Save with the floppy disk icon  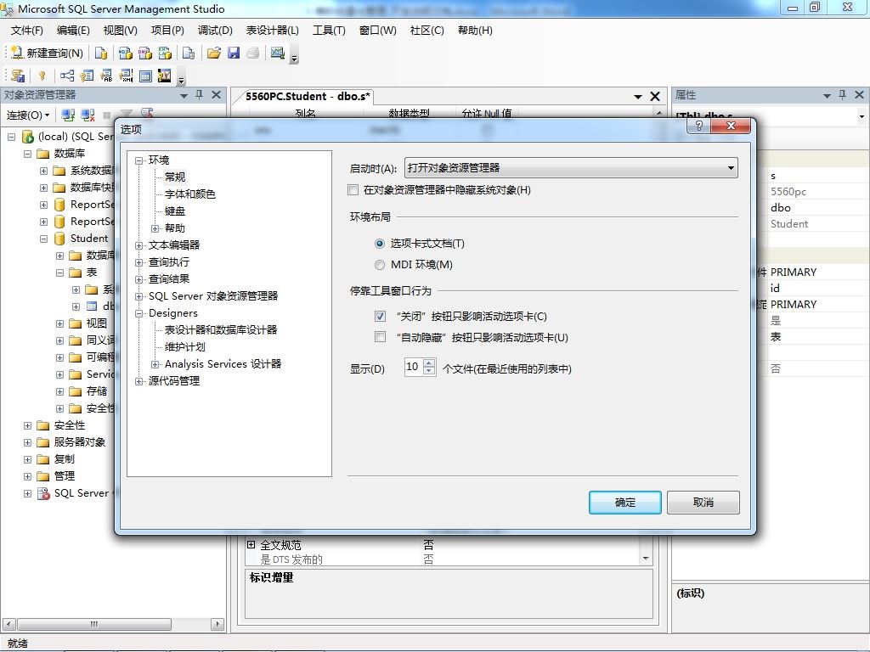pyautogui.click(x=234, y=53)
